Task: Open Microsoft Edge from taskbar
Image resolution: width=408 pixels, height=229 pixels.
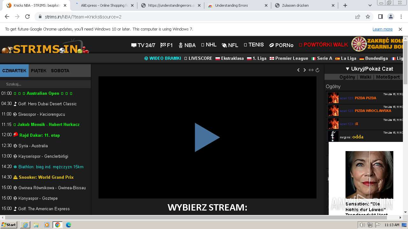Action: (x=69, y=225)
